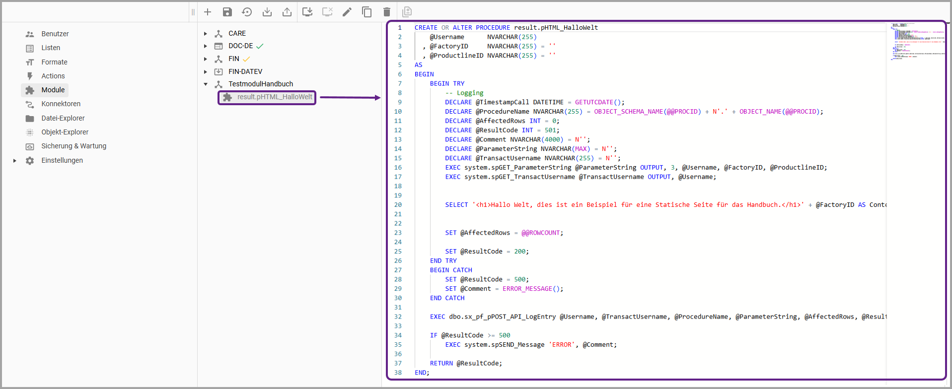
Task: Click the download icon in toolbar
Action: coord(267,12)
